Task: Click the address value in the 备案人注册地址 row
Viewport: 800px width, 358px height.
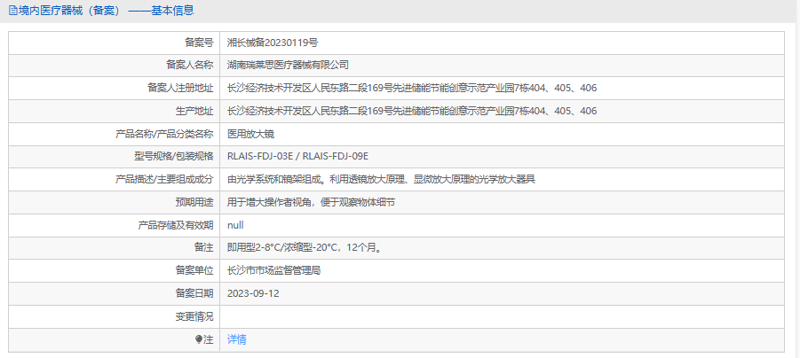Action: click(412, 88)
